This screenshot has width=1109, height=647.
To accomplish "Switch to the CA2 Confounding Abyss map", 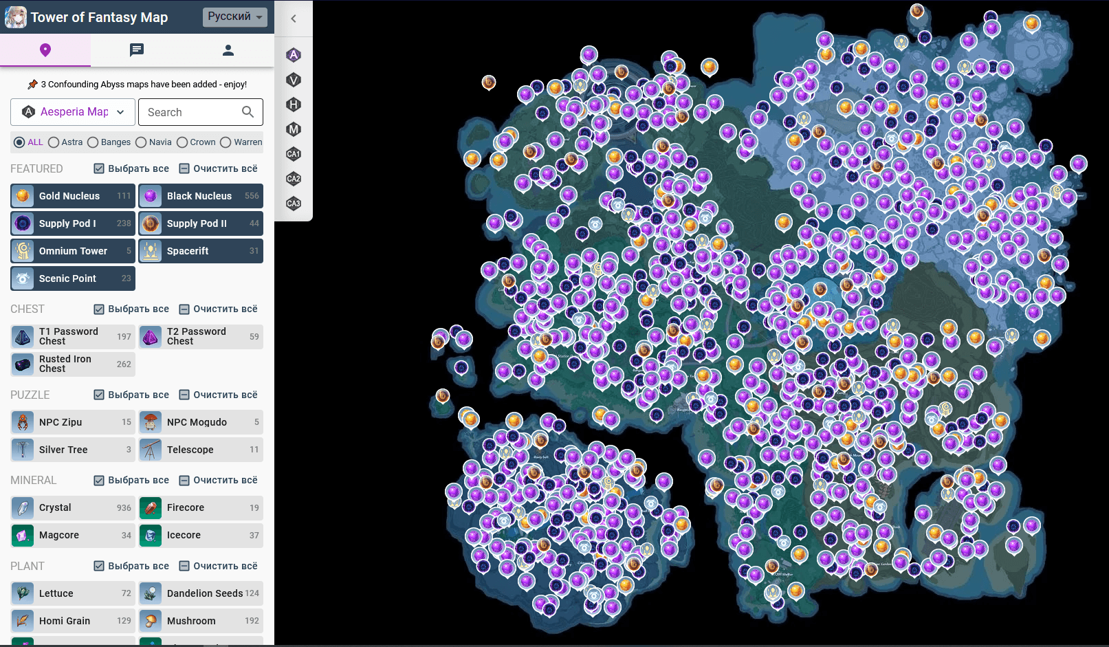I will point(294,179).
